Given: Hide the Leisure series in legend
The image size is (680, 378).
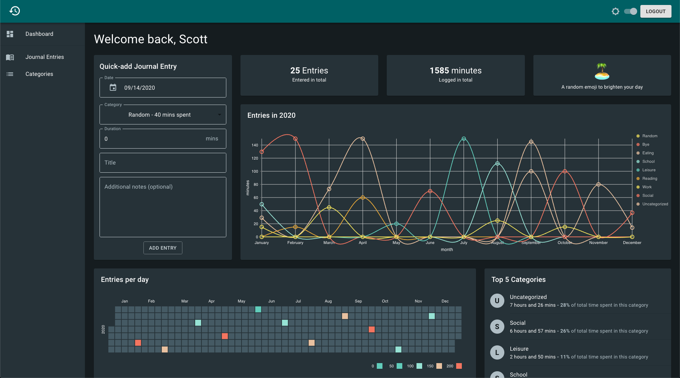Looking at the screenshot, I should click(x=646, y=170).
